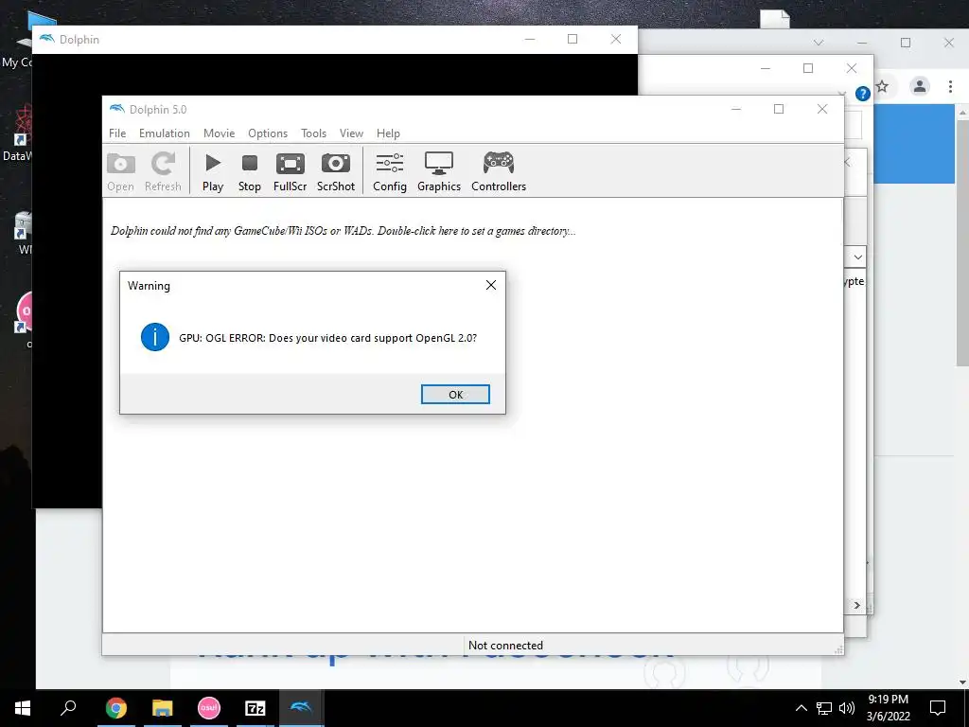
Task: Click the right scroll arrow in background window
Action: tap(856, 605)
